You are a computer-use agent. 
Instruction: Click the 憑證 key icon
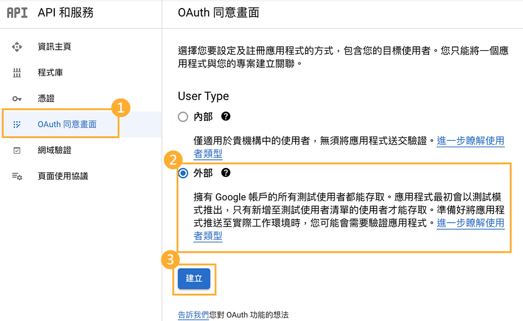click(17, 99)
